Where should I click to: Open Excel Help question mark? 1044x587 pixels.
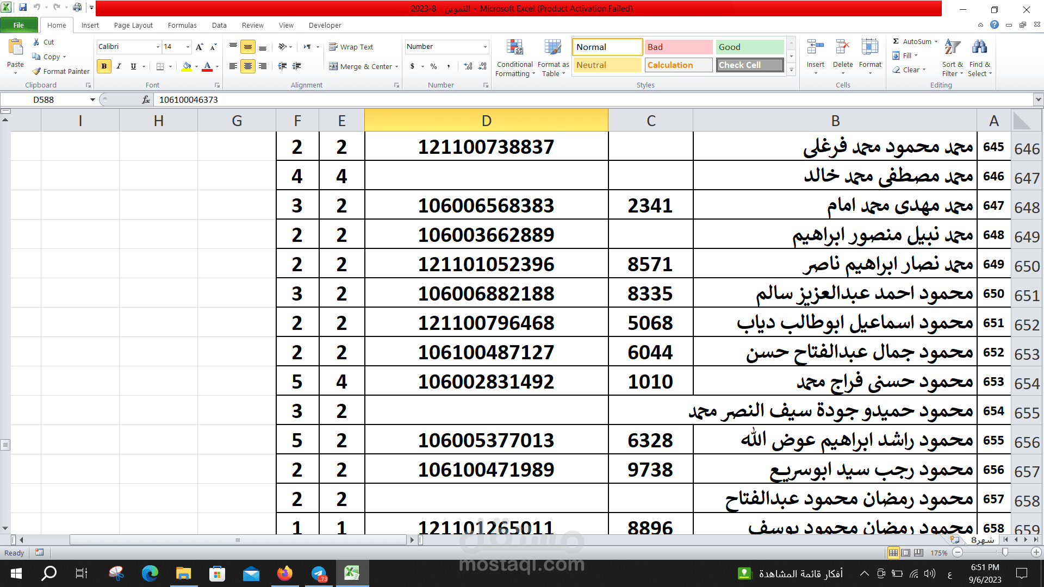pos(995,24)
